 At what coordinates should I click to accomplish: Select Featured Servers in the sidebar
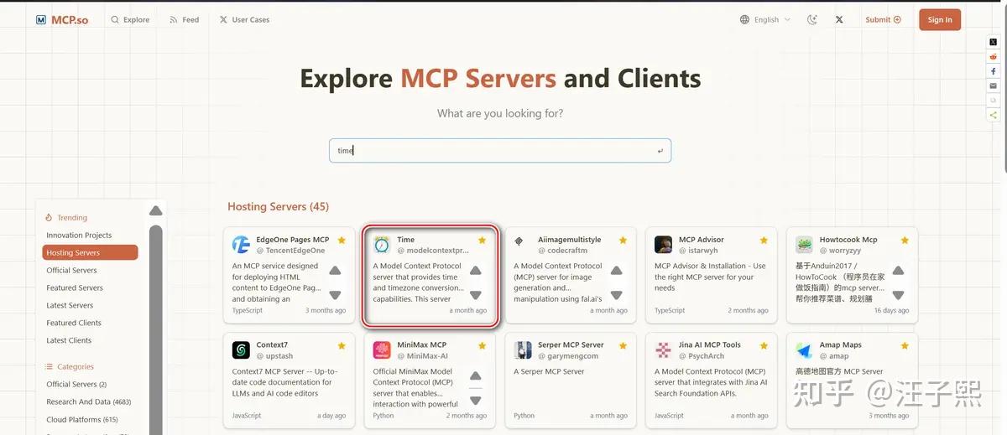click(75, 288)
